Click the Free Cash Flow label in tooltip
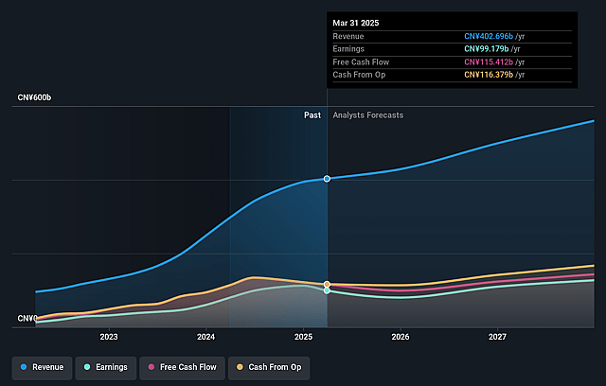606x386 pixels. pyautogui.click(x=361, y=62)
